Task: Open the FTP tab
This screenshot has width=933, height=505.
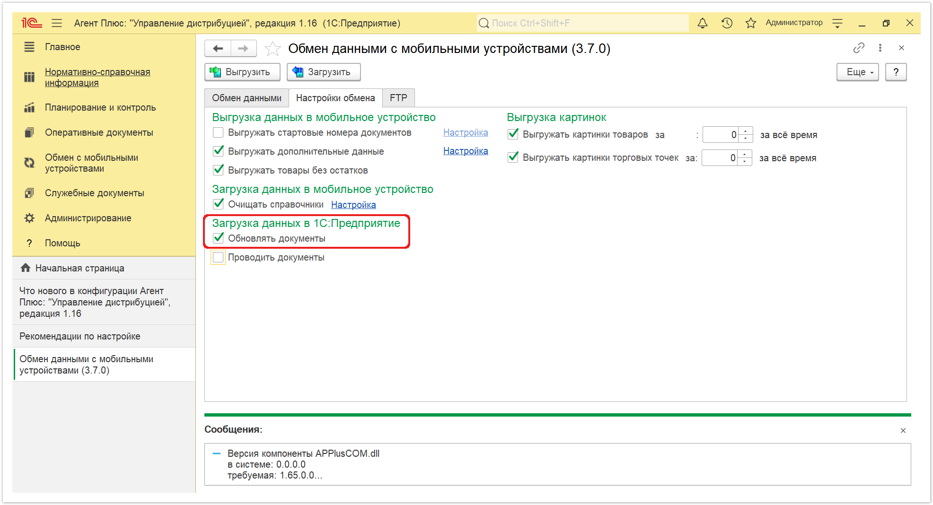Action: 398,98
